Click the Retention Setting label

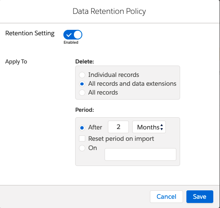pos(30,34)
